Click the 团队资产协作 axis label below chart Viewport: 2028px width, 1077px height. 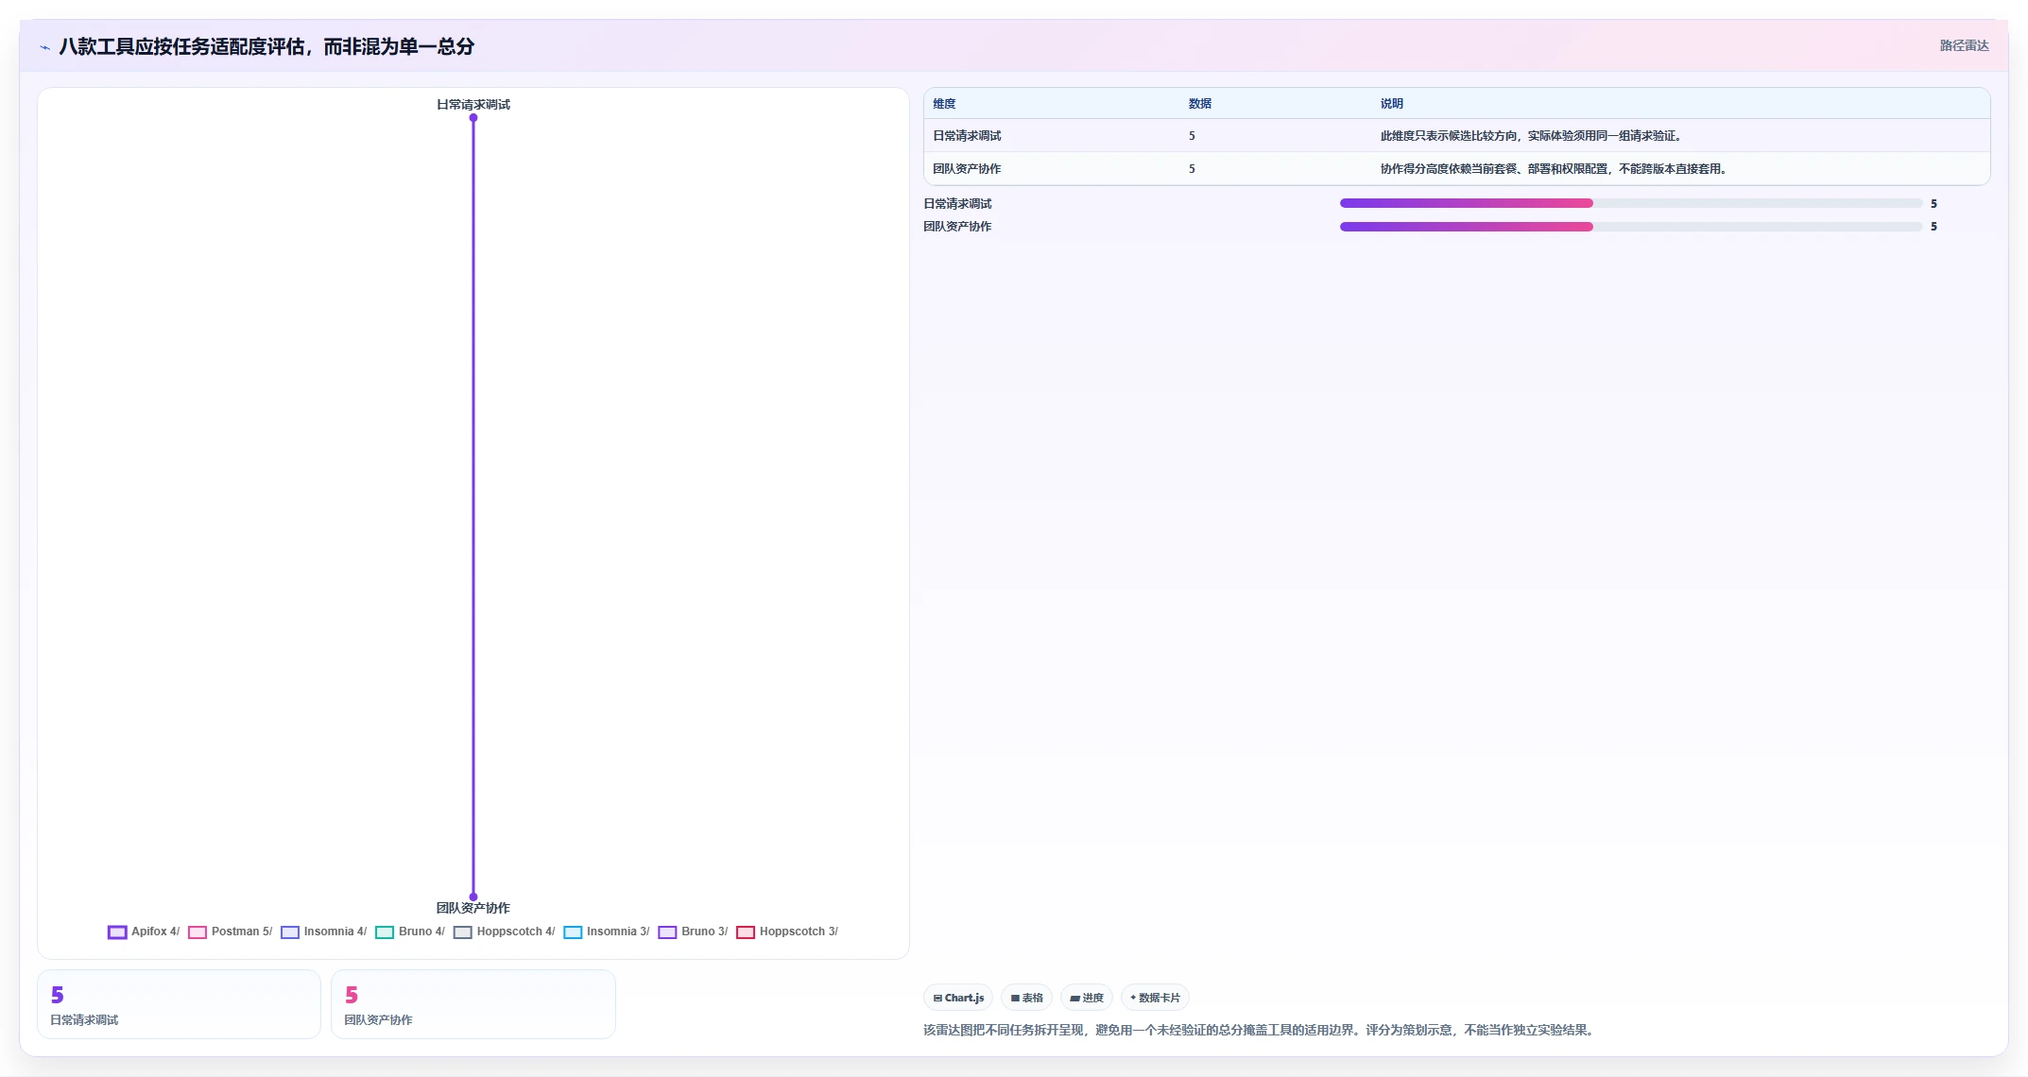473,908
